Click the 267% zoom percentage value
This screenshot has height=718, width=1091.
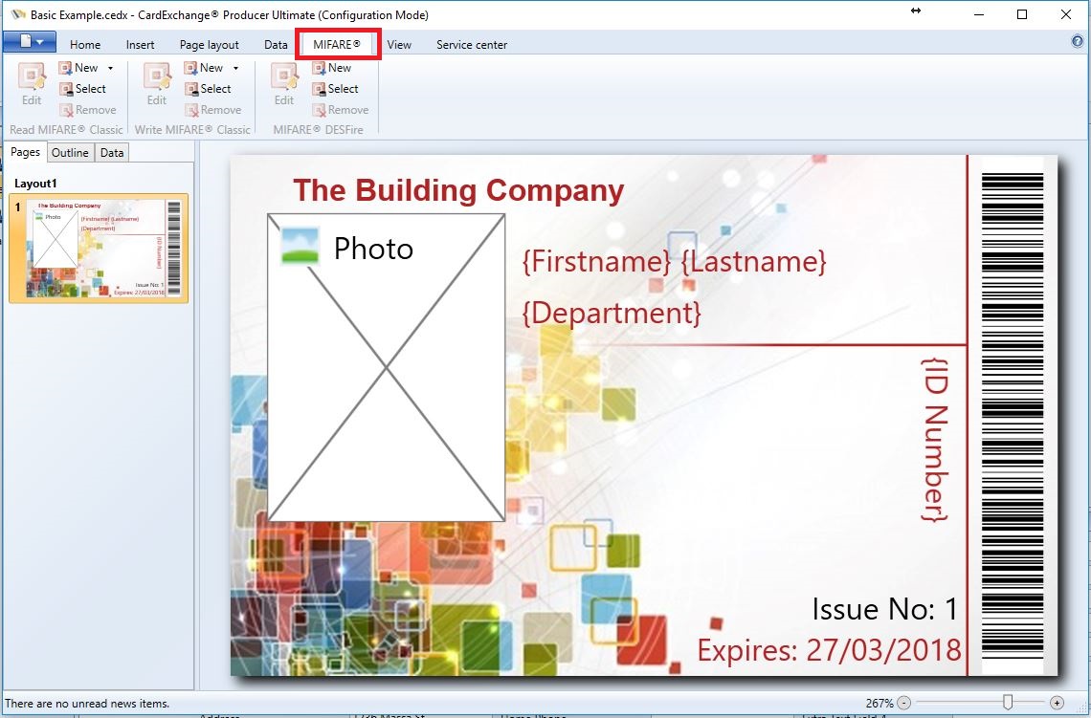click(879, 704)
